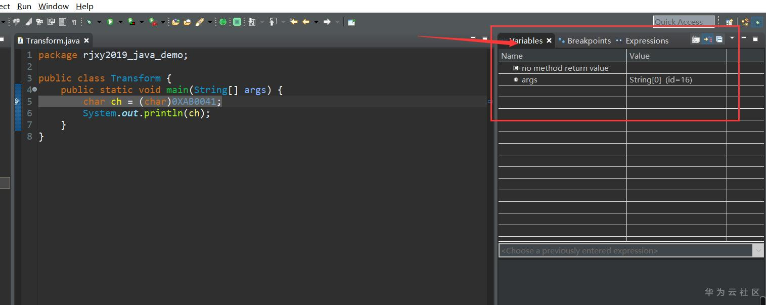The image size is (766, 305).
Task: Select the 'no method return value' row
Action: 630,68
